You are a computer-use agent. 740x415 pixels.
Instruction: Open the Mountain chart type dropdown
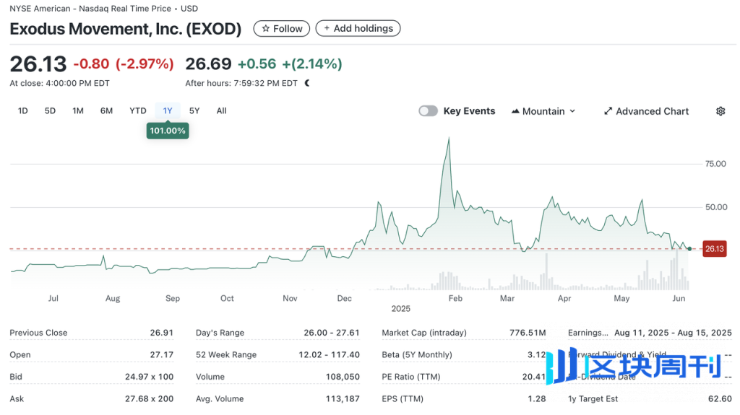pyautogui.click(x=543, y=111)
